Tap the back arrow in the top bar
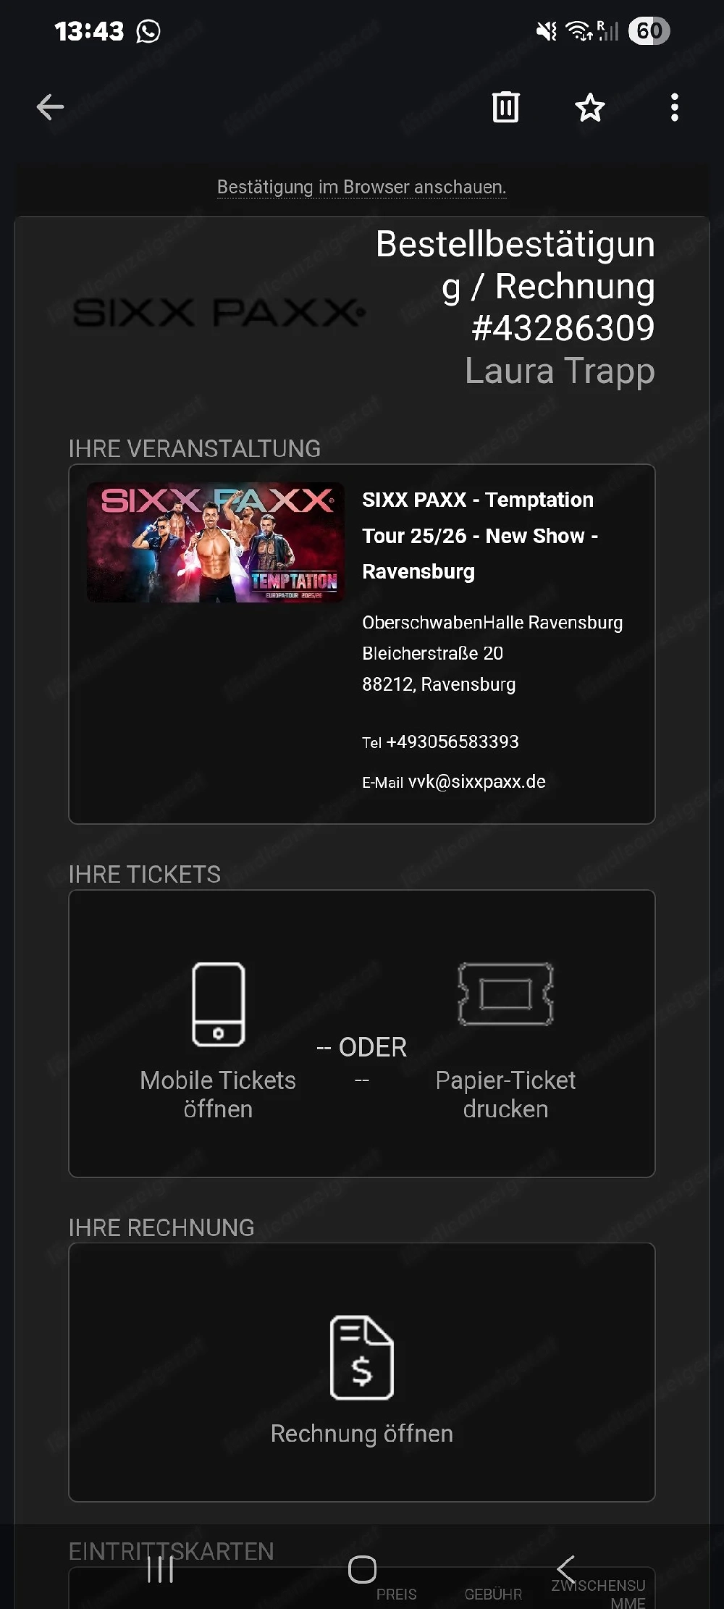Viewport: 724px width, 1609px height. click(50, 107)
